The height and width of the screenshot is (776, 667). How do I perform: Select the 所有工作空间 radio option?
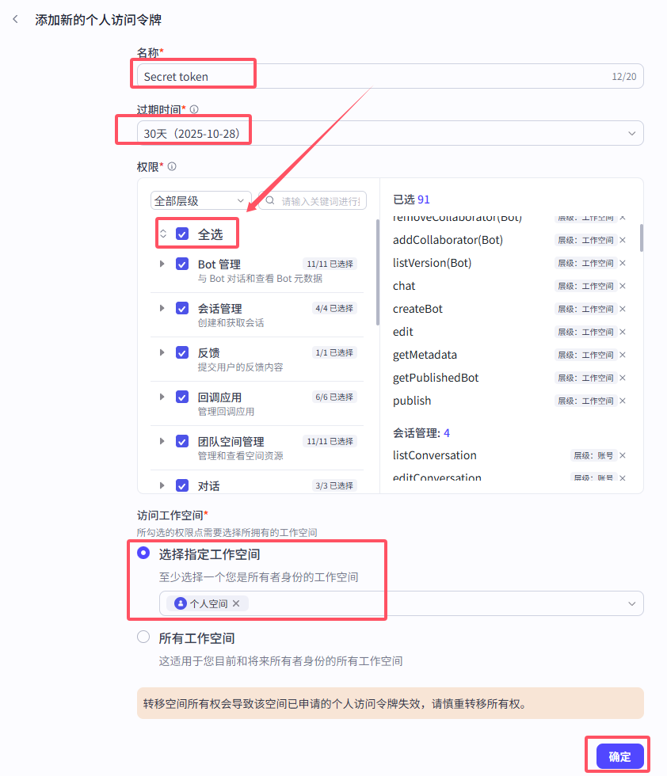click(x=143, y=637)
